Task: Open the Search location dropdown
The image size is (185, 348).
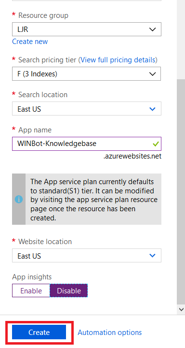Action: point(87,109)
